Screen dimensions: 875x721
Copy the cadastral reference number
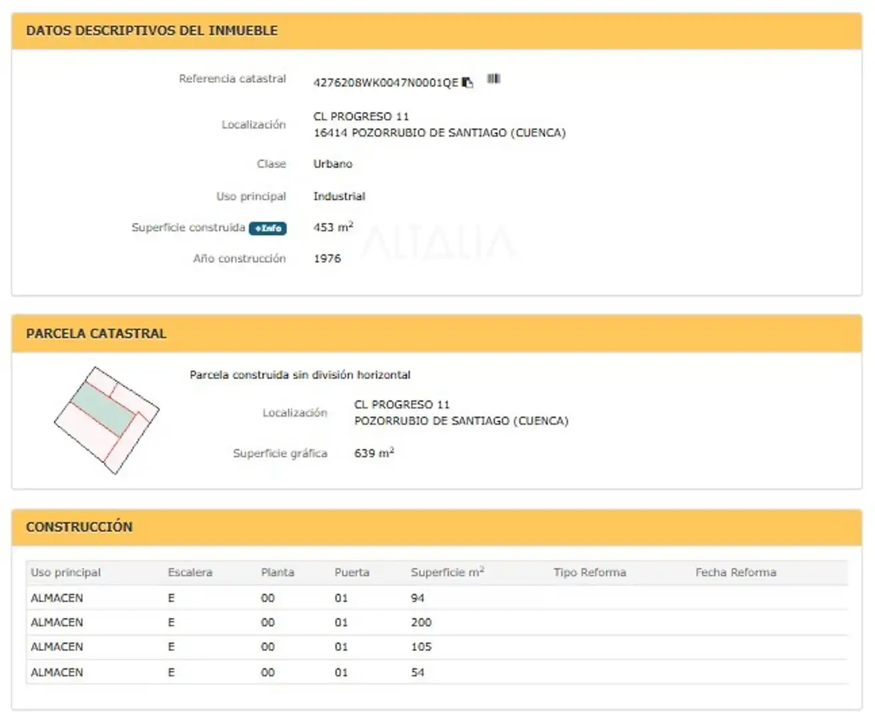click(467, 82)
